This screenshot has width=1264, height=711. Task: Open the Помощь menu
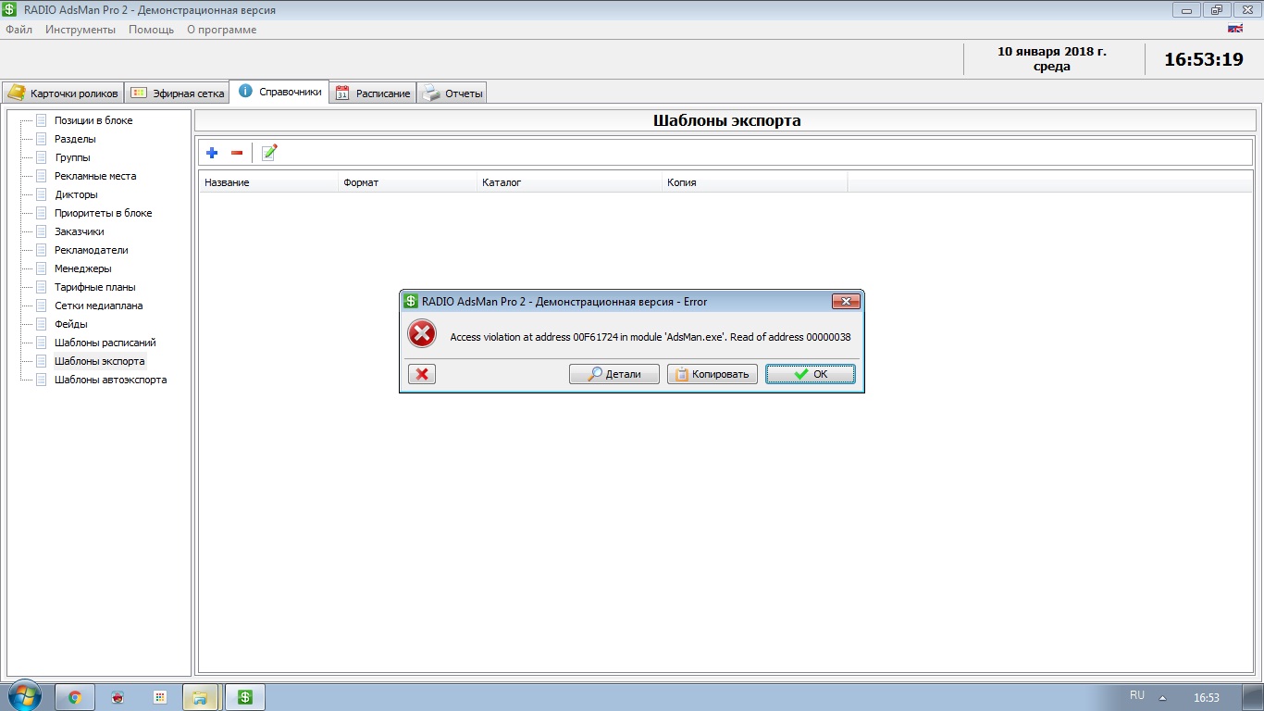151,30
